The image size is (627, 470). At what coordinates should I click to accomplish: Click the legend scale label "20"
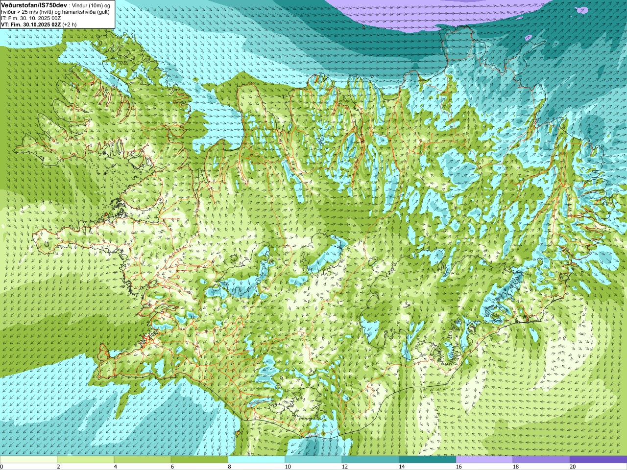click(573, 467)
